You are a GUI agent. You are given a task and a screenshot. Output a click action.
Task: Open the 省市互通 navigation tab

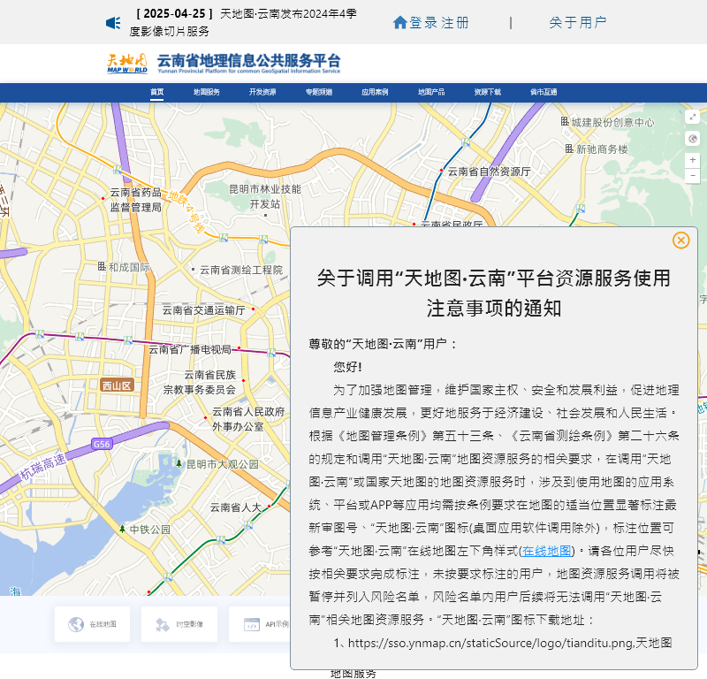pos(544,92)
